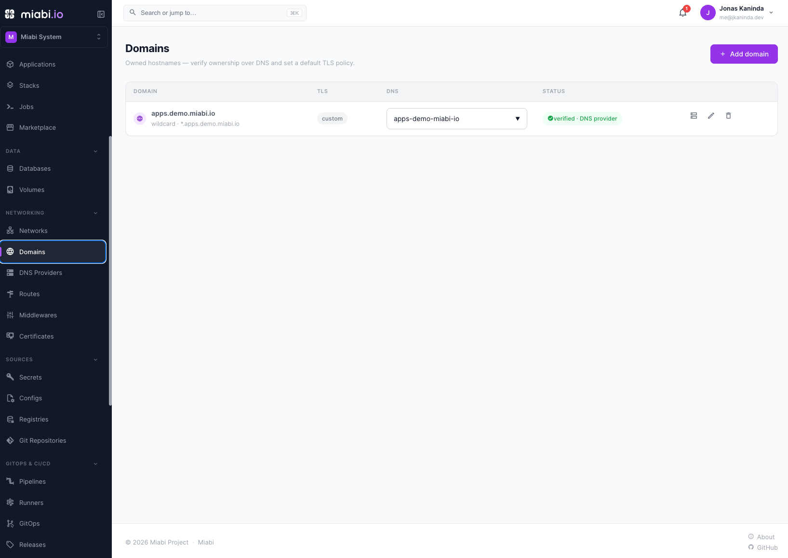Open the Miabi System workspace switcher
This screenshot has height=558, width=788.
pos(54,37)
